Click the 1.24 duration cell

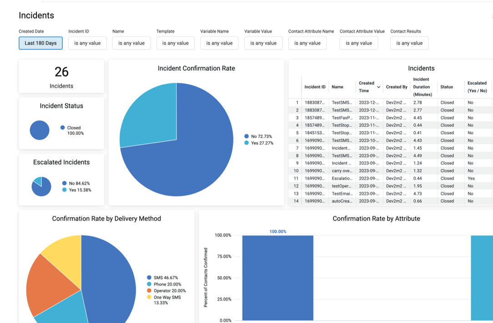coord(418,163)
